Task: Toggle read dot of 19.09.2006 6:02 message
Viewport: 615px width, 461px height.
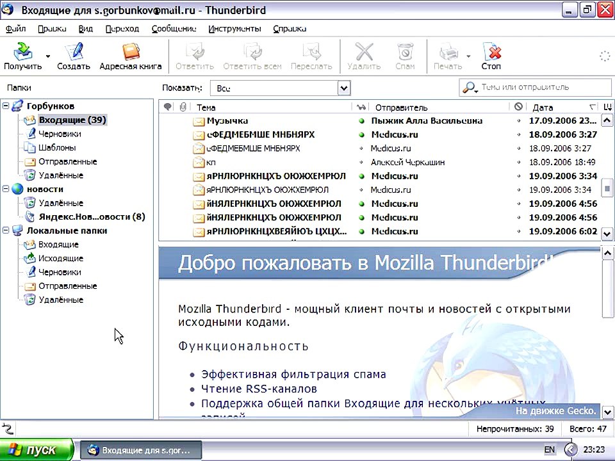Action: (x=361, y=232)
